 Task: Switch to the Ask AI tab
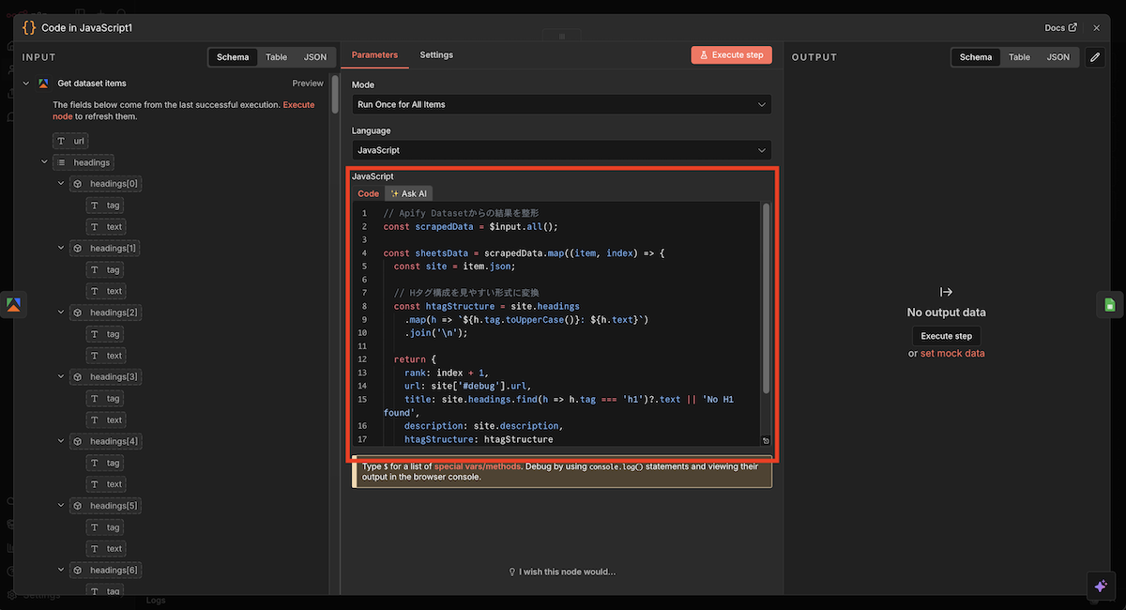408,193
